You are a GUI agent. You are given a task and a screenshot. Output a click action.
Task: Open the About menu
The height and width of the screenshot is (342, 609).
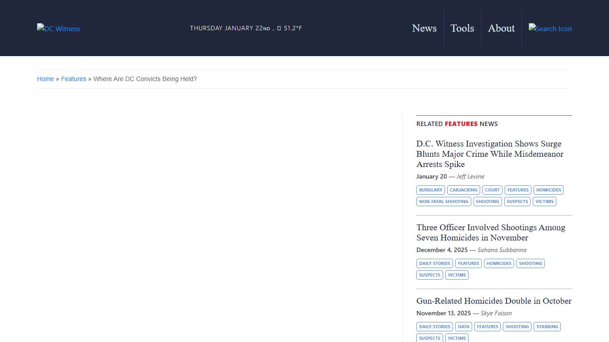click(x=501, y=28)
